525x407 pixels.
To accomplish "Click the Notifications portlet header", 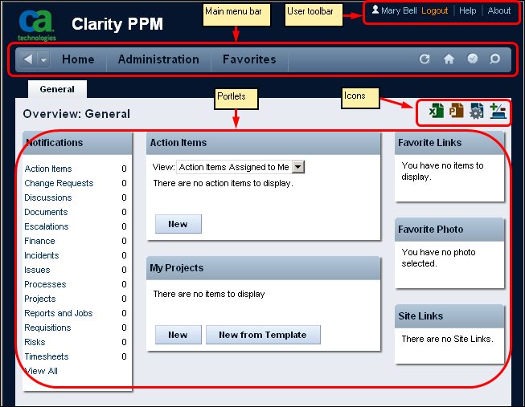I will coord(77,143).
